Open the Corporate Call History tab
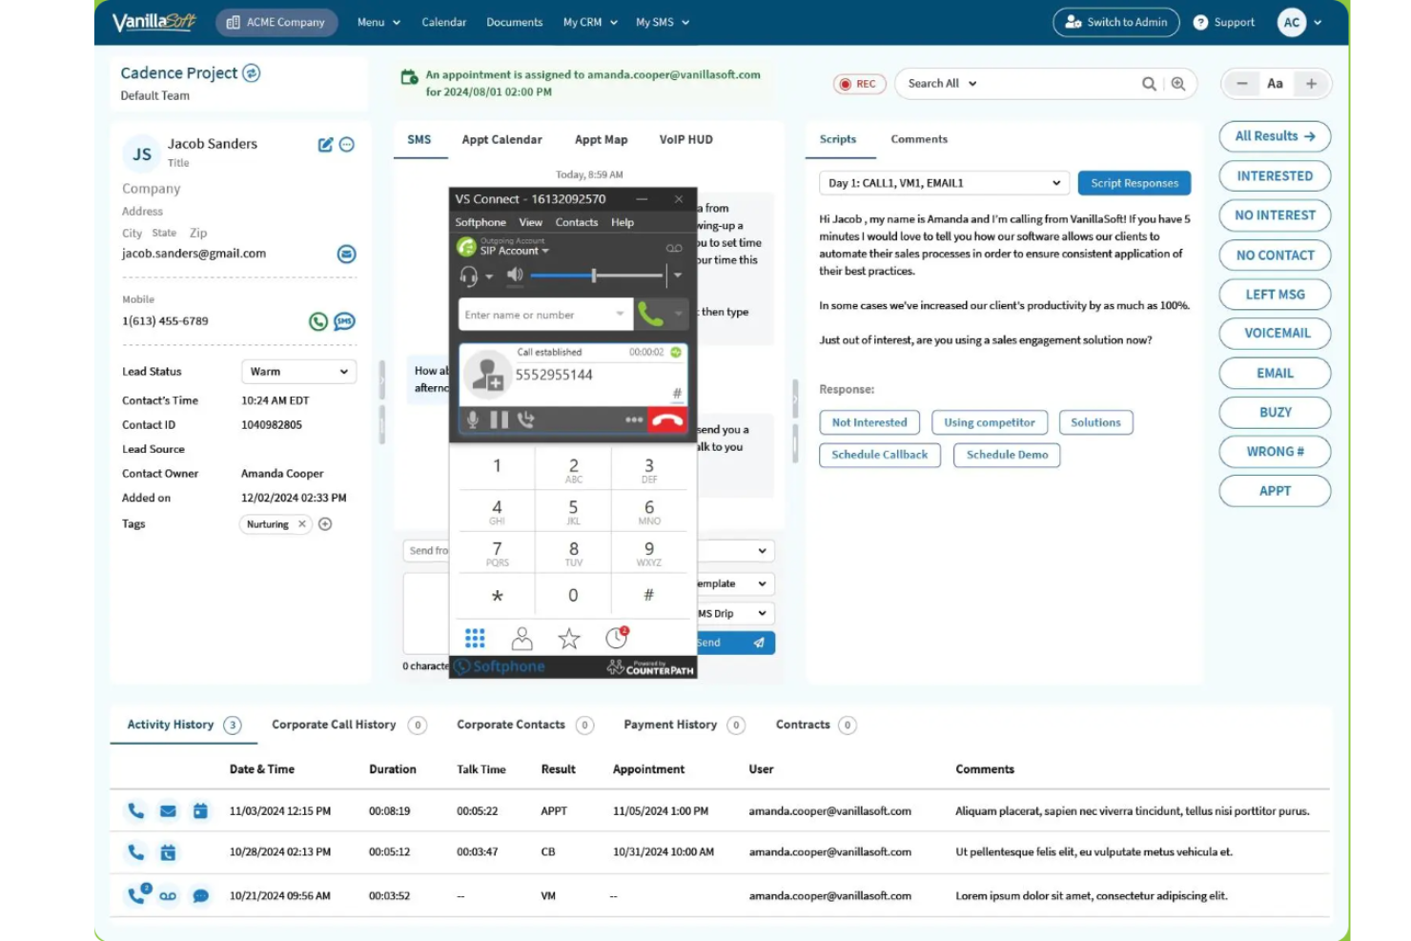 pyautogui.click(x=333, y=725)
